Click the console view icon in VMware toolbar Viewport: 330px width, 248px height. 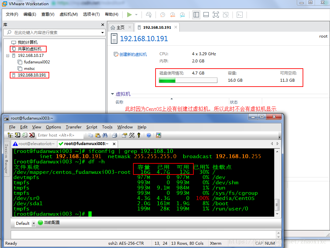click(239, 15)
